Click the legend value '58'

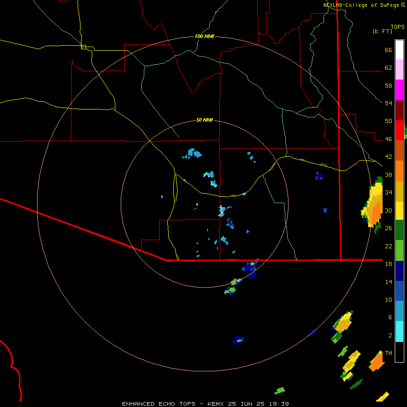click(x=388, y=85)
